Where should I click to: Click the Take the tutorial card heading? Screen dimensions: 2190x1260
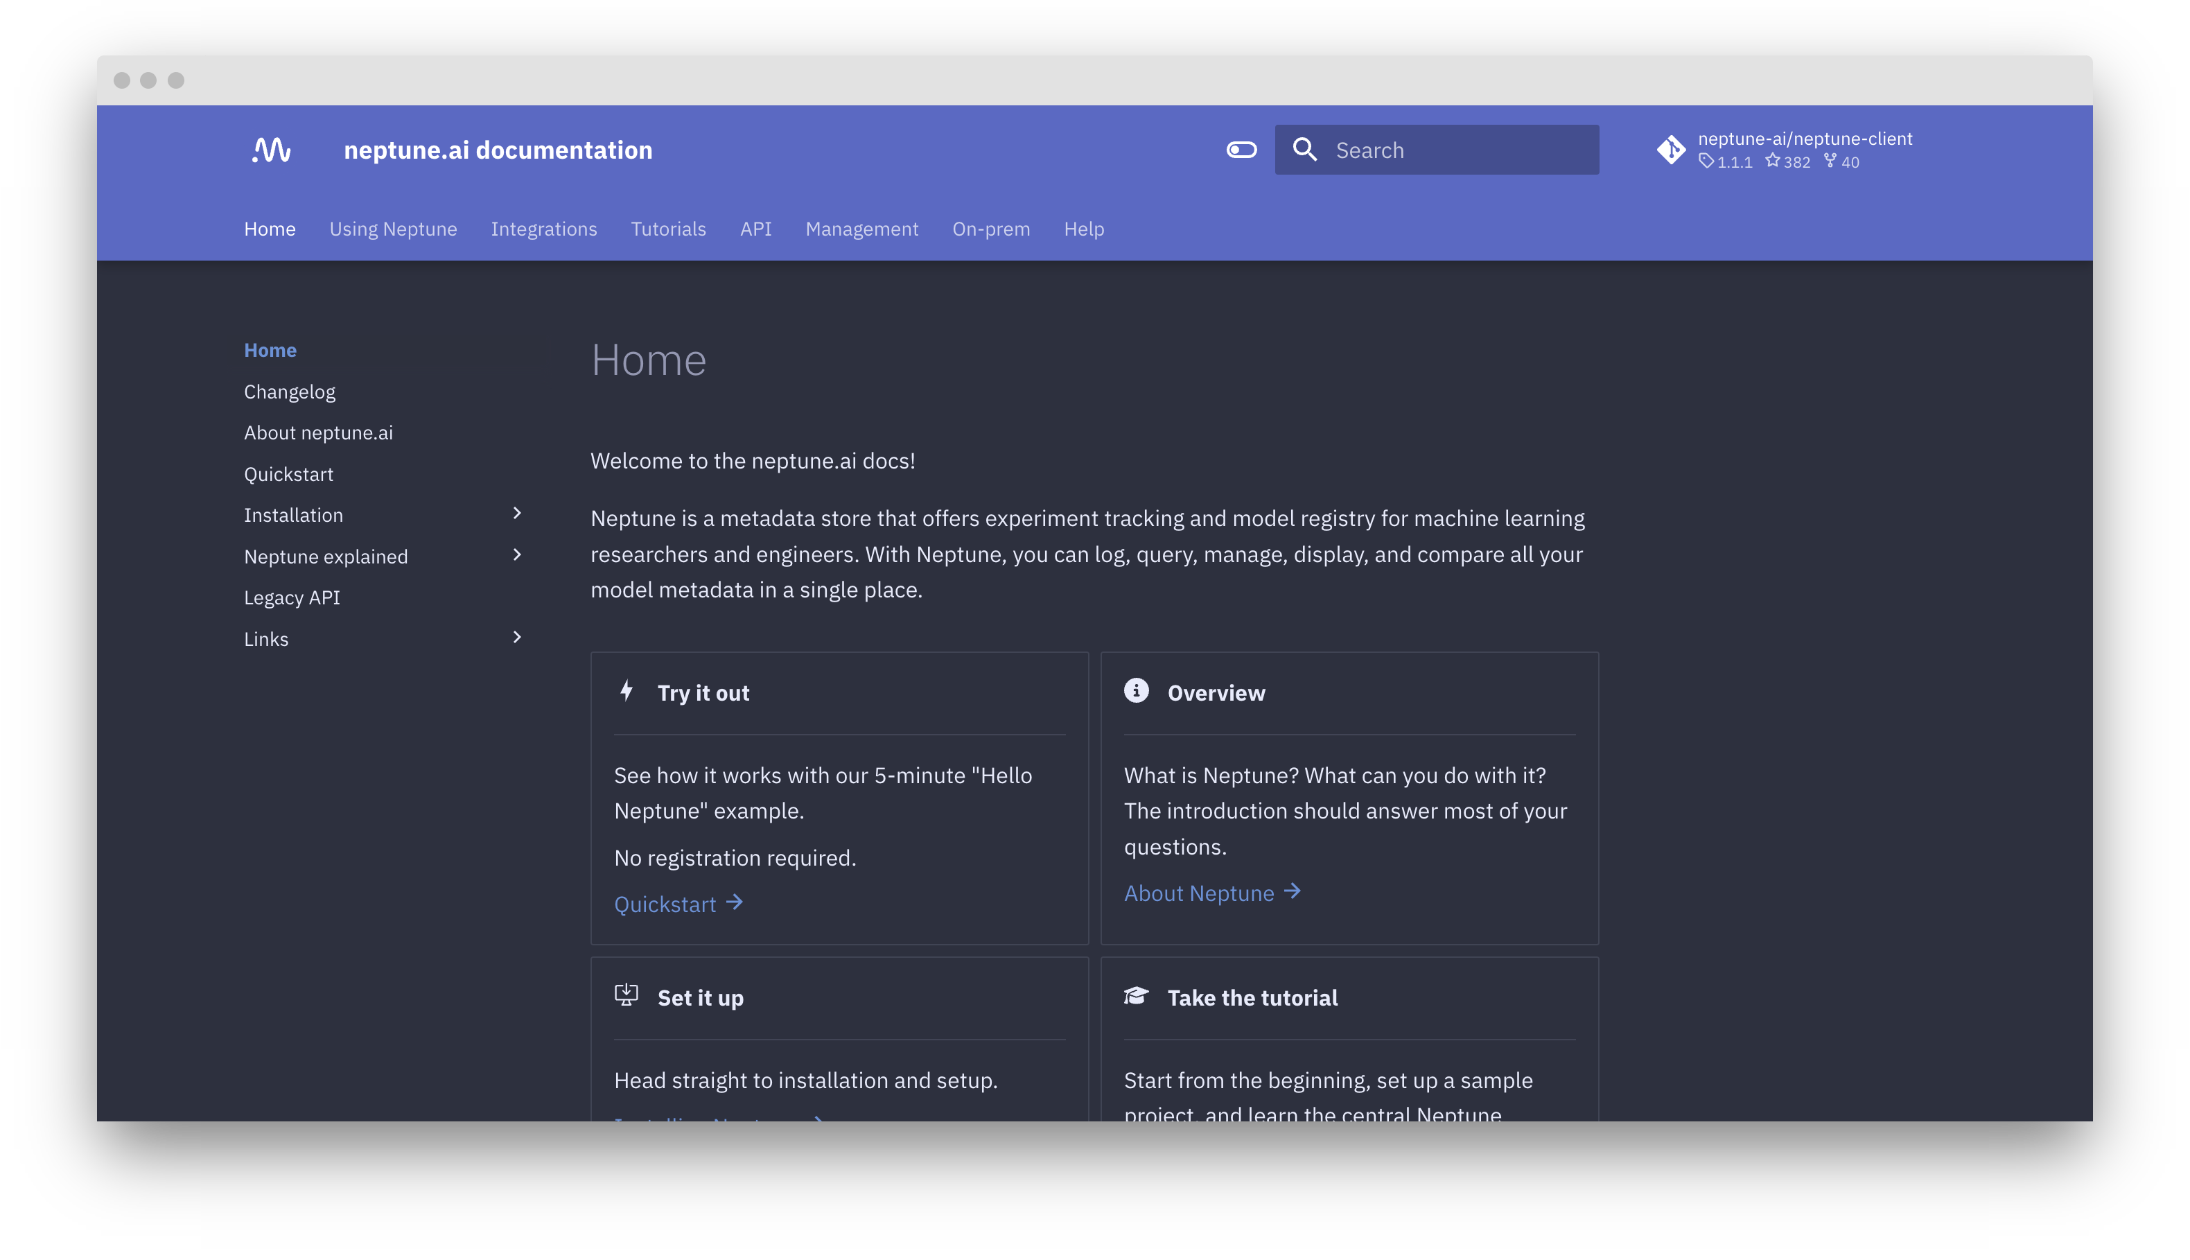(1252, 998)
